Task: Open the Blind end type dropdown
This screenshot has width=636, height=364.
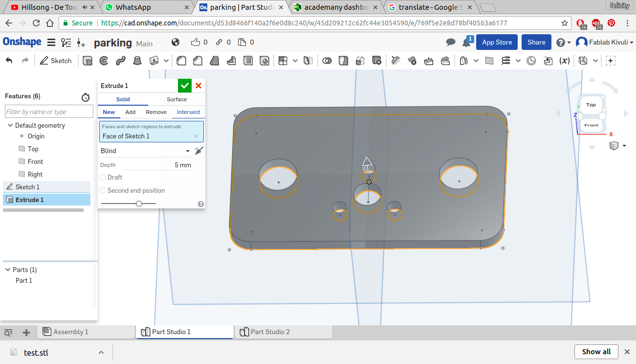Action: (x=145, y=151)
